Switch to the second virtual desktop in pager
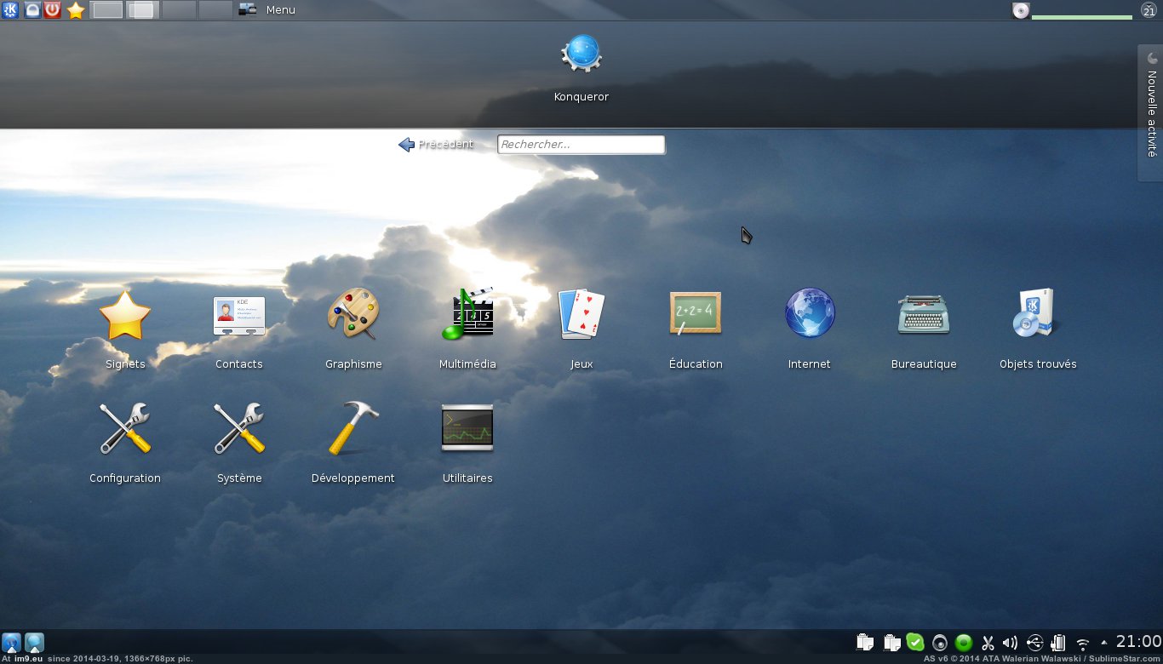Image resolution: width=1163 pixels, height=664 pixels. [x=143, y=10]
